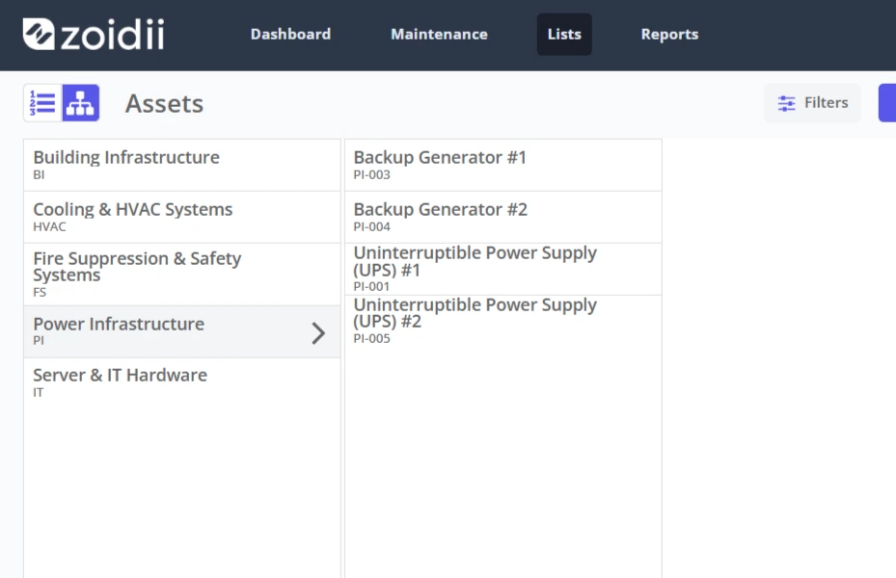The width and height of the screenshot is (896, 578).
Task: Select the Power Infrastructure row
Action: click(182, 332)
